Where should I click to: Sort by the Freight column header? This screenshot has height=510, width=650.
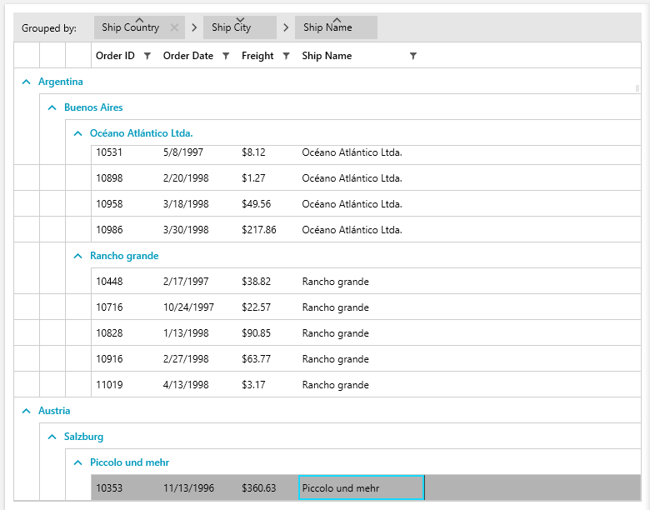[x=257, y=56]
